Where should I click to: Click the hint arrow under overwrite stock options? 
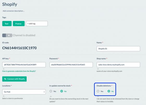tap(51, 96)
